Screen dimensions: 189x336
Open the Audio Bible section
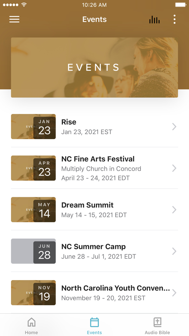point(157,325)
